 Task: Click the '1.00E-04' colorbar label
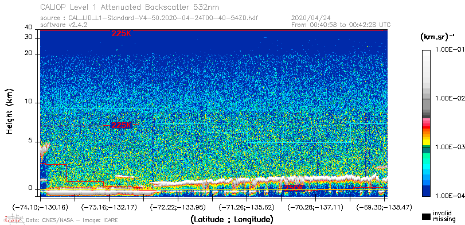pos(450,196)
